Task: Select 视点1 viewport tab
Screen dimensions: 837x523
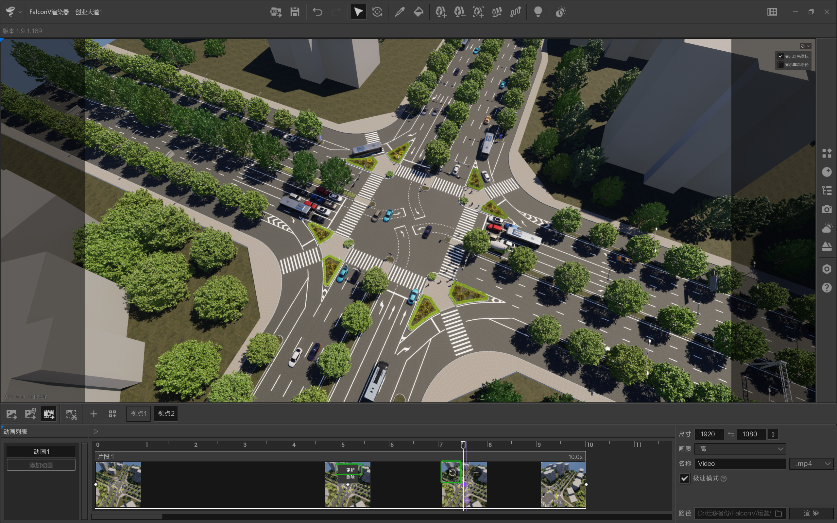Action: (x=139, y=413)
